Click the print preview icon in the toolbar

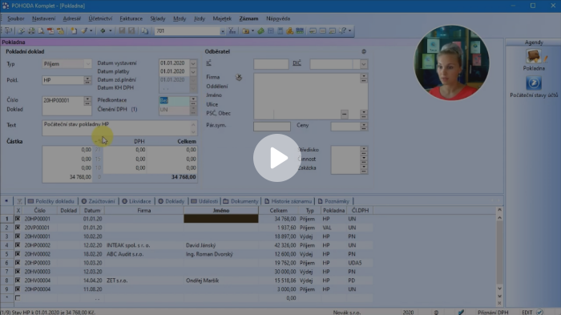pos(41,30)
